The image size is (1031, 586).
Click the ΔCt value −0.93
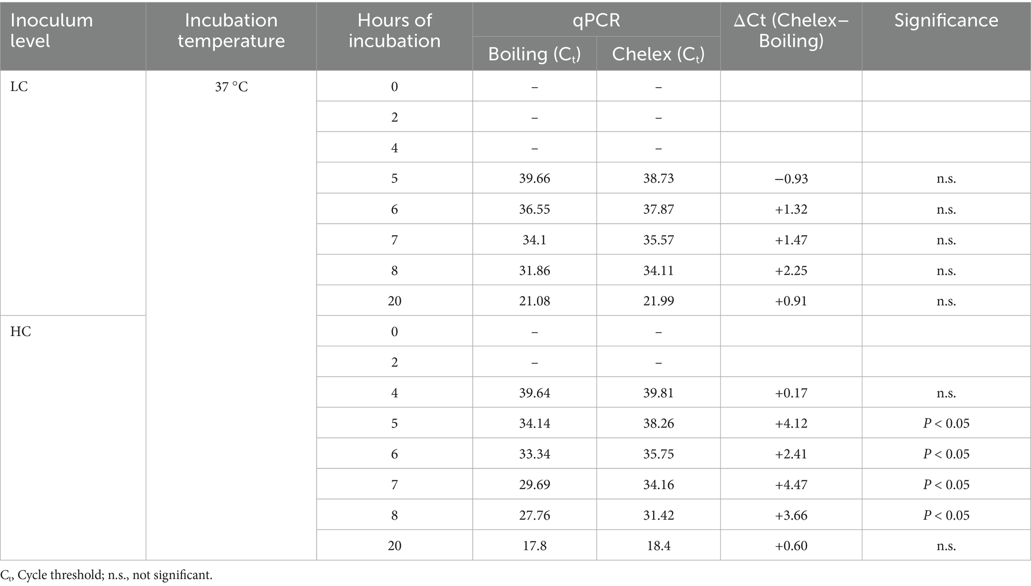(x=791, y=178)
